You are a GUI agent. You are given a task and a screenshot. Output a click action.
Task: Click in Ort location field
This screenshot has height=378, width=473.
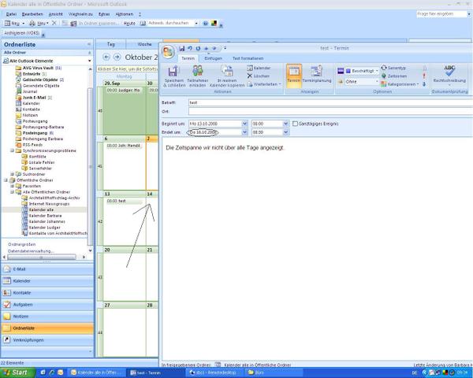[x=330, y=112]
